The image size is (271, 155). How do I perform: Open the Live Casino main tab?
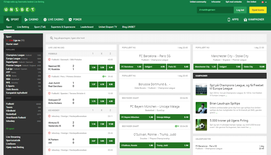(53, 19)
